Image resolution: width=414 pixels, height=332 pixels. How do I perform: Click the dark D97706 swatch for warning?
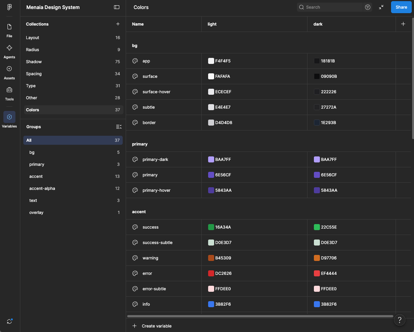[317, 258]
